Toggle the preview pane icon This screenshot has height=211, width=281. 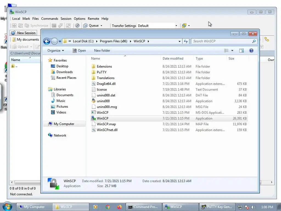241,51
